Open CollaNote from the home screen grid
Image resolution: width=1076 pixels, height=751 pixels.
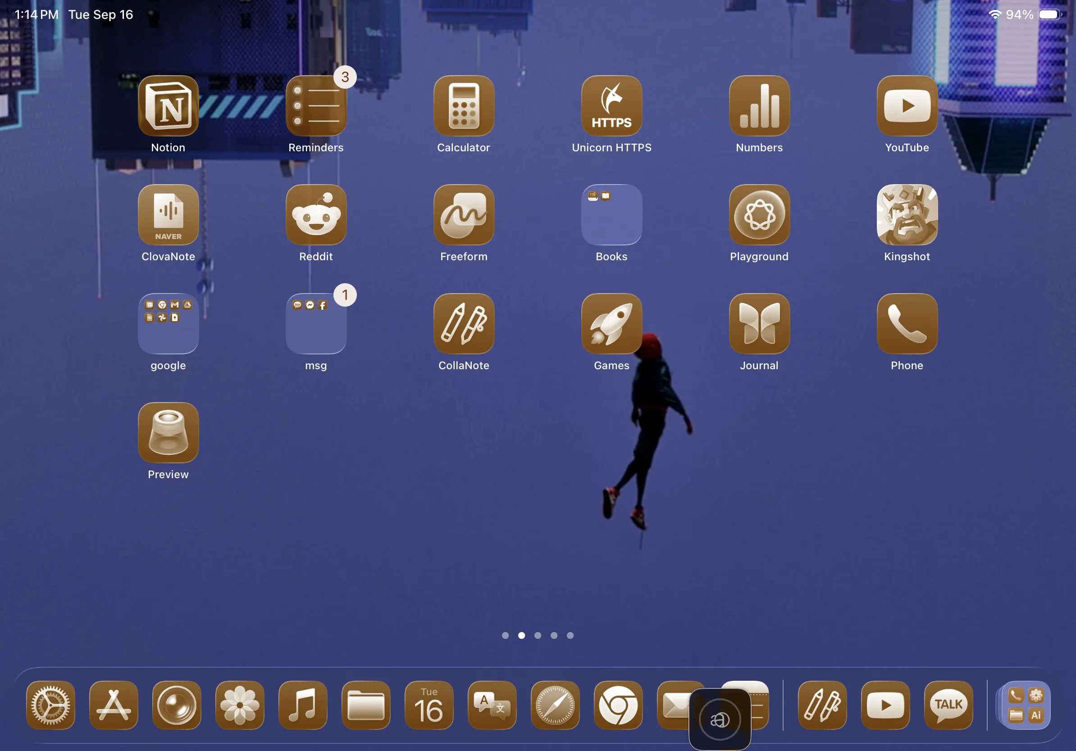click(464, 324)
